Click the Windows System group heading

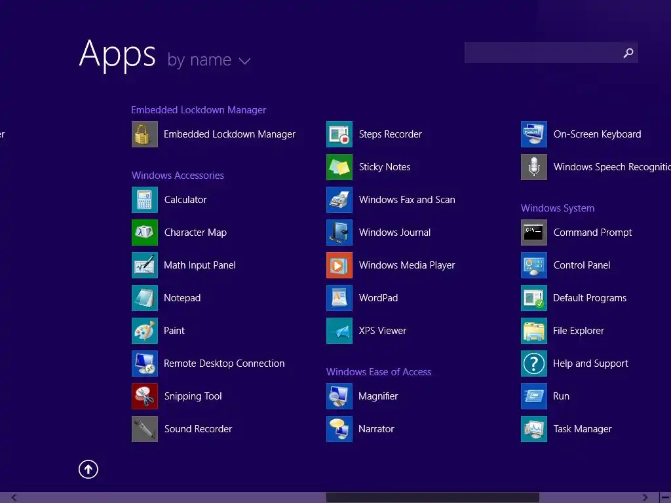[x=558, y=208]
